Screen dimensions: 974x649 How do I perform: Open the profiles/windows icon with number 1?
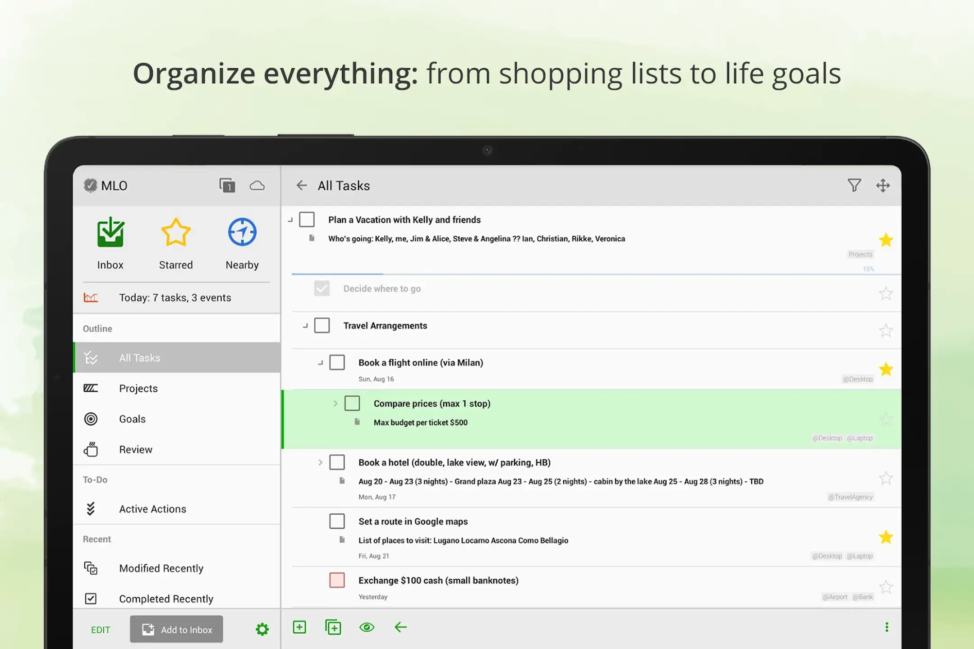tap(227, 186)
